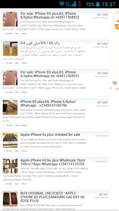Tap the orange price tag icon

[x=117, y=12]
